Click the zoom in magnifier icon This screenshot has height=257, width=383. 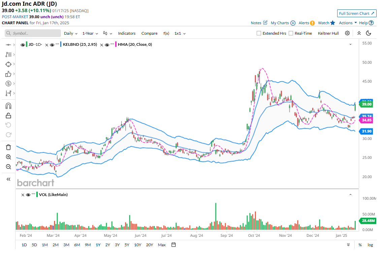coord(8,157)
